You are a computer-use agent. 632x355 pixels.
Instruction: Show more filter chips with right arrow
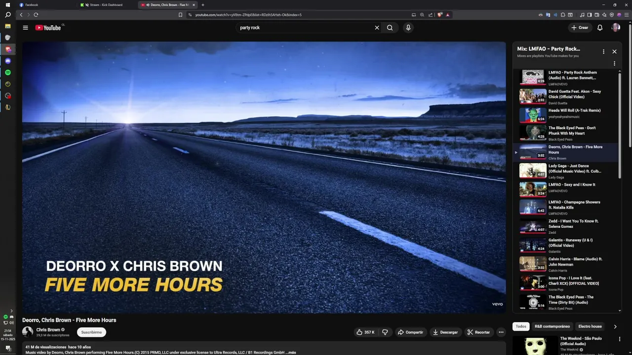[615, 326]
